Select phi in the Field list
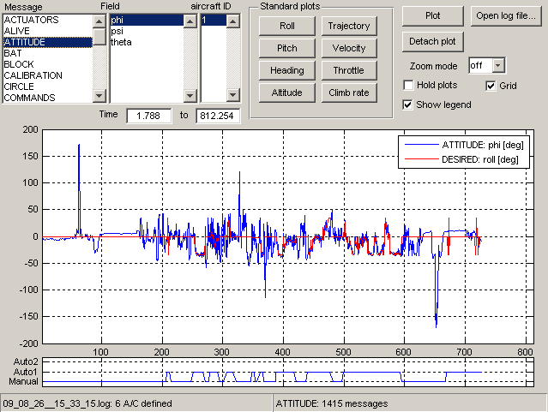The image size is (548, 412). (x=147, y=20)
